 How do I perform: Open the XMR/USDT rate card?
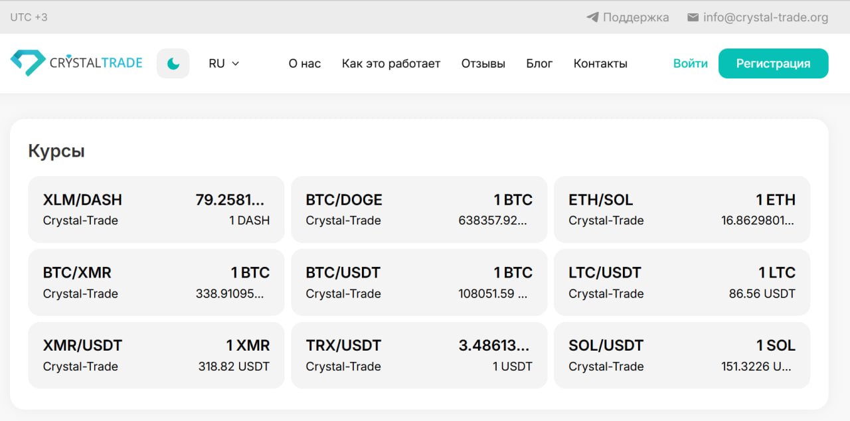point(156,355)
